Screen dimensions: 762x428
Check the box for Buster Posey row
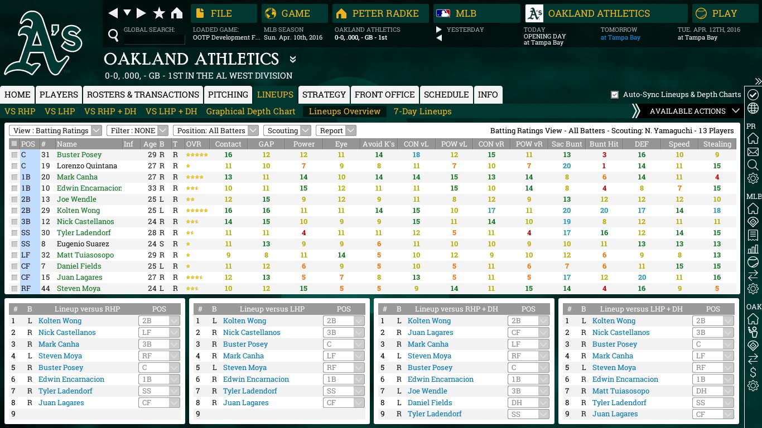point(14,155)
